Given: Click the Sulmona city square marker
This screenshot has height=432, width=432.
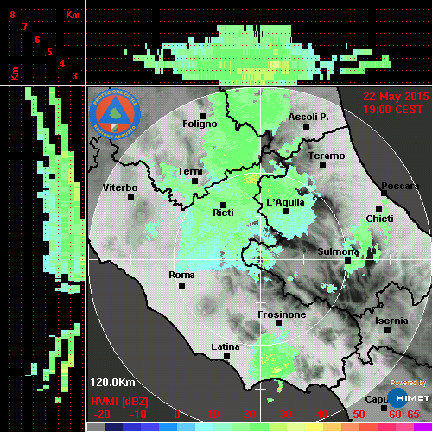Looking at the screenshot, I should [x=348, y=260].
